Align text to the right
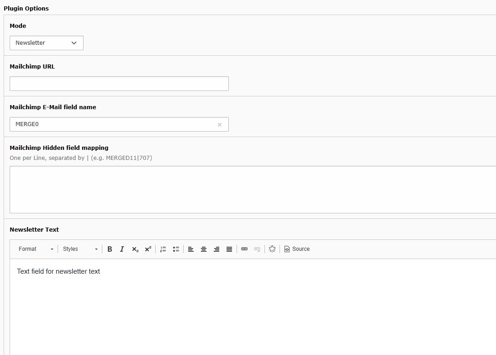The height and width of the screenshot is (355, 496). (x=216, y=249)
